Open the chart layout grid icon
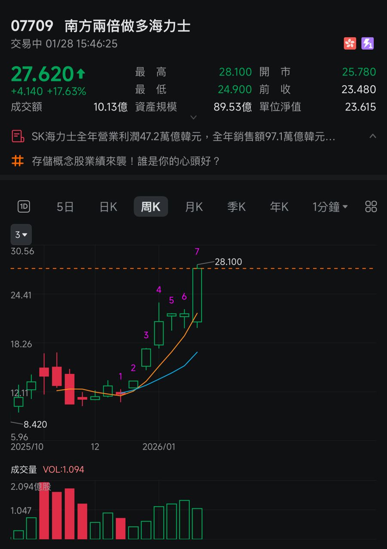The image size is (387, 549). (371, 207)
